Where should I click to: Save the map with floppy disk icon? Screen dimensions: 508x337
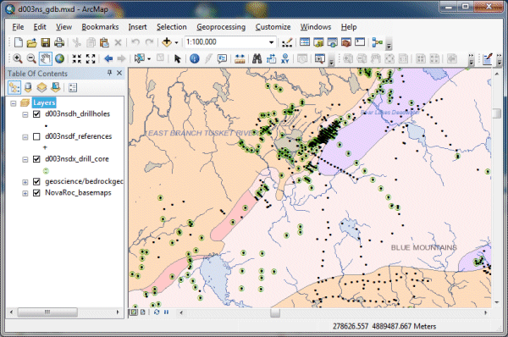click(x=46, y=42)
